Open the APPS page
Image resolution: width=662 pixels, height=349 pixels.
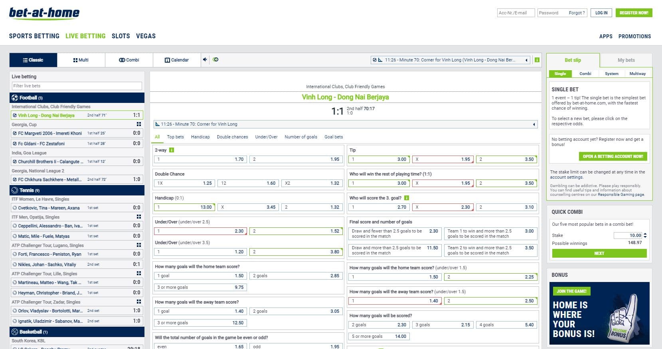606,36
